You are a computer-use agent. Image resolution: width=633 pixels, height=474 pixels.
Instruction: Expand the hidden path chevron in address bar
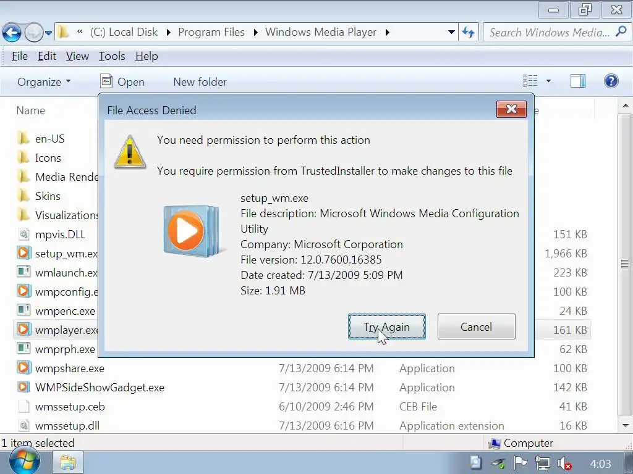pos(80,31)
